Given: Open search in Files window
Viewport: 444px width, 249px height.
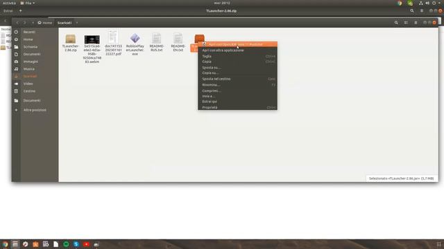Looking at the screenshot, I should pos(396,23).
